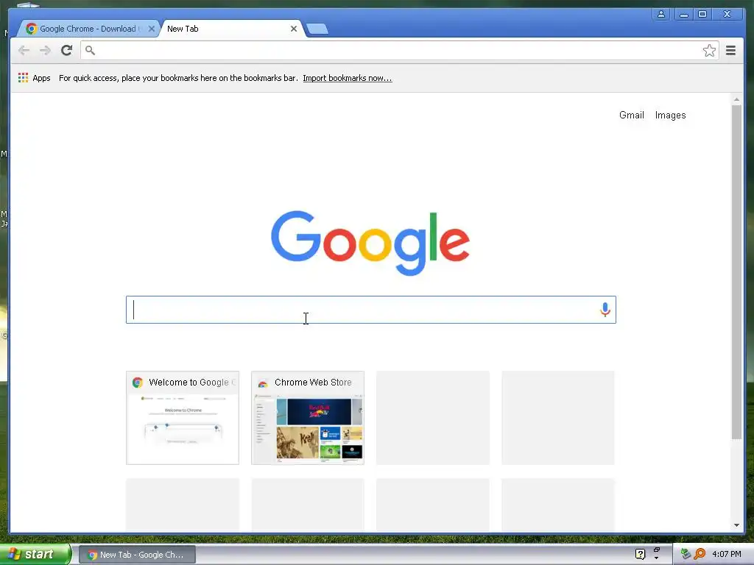Open the Welcome to Google Chrome thumbnail

pyautogui.click(x=183, y=418)
